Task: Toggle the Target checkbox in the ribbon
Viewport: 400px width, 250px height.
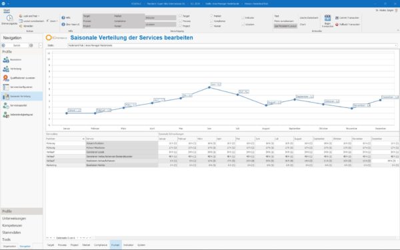Action: point(181,16)
